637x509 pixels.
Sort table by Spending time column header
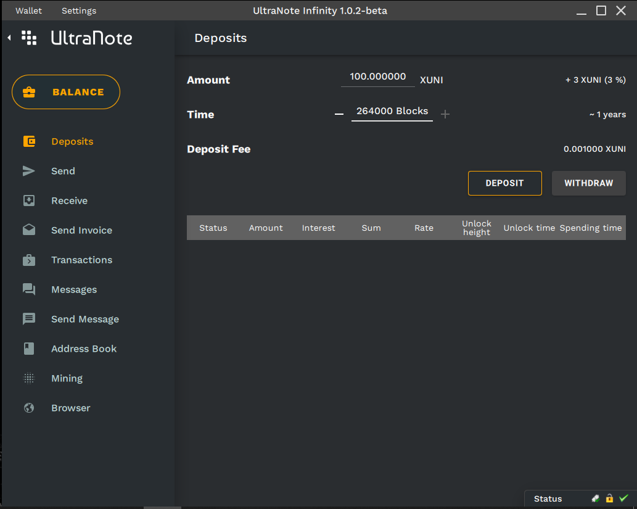591,228
